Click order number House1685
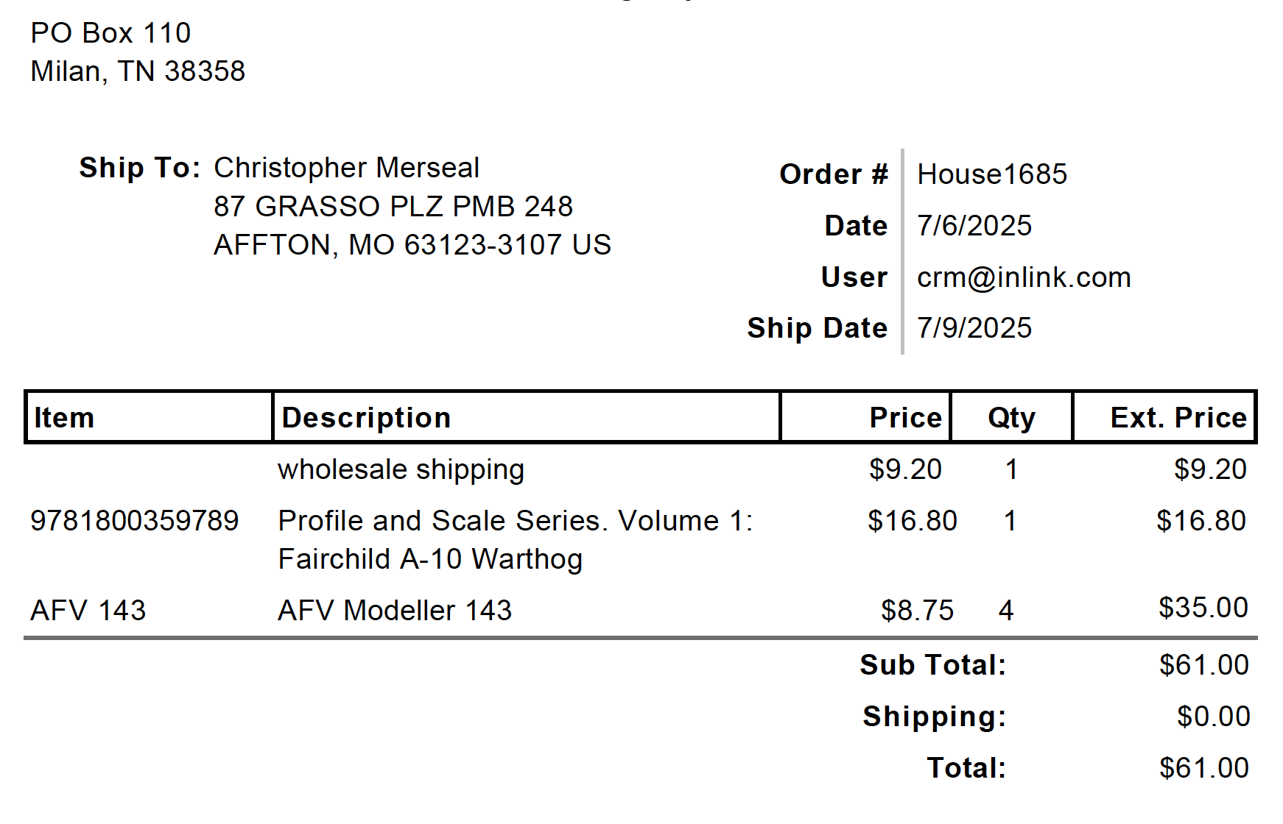Viewport: 1283px width, 824px height. point(992,174)
